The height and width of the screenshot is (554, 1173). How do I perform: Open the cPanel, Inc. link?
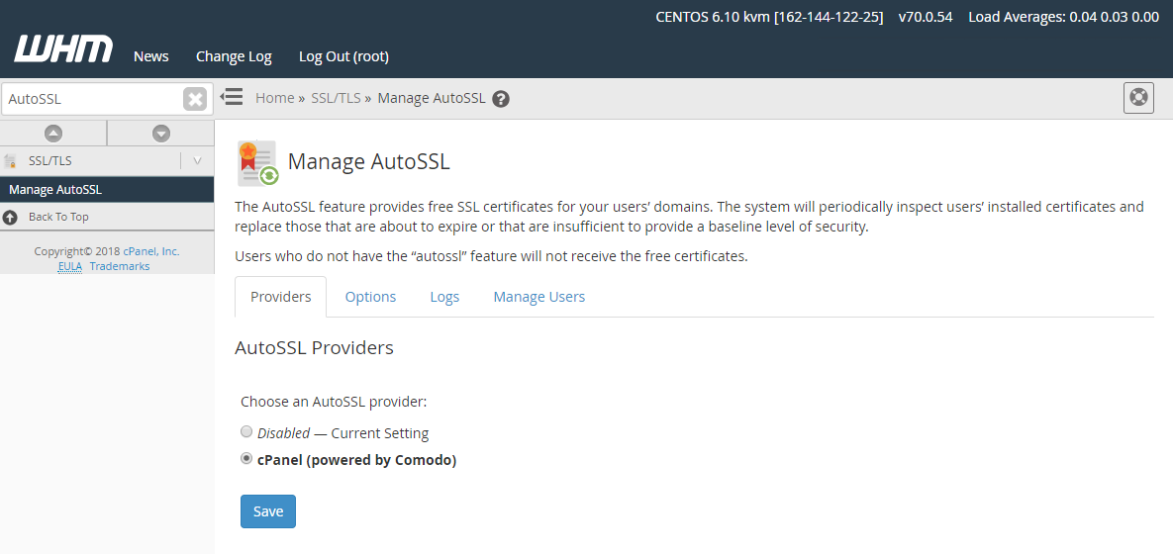click(x=151, y=251)
